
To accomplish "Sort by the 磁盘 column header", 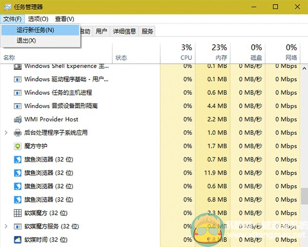I will click(x=248, y=53).
